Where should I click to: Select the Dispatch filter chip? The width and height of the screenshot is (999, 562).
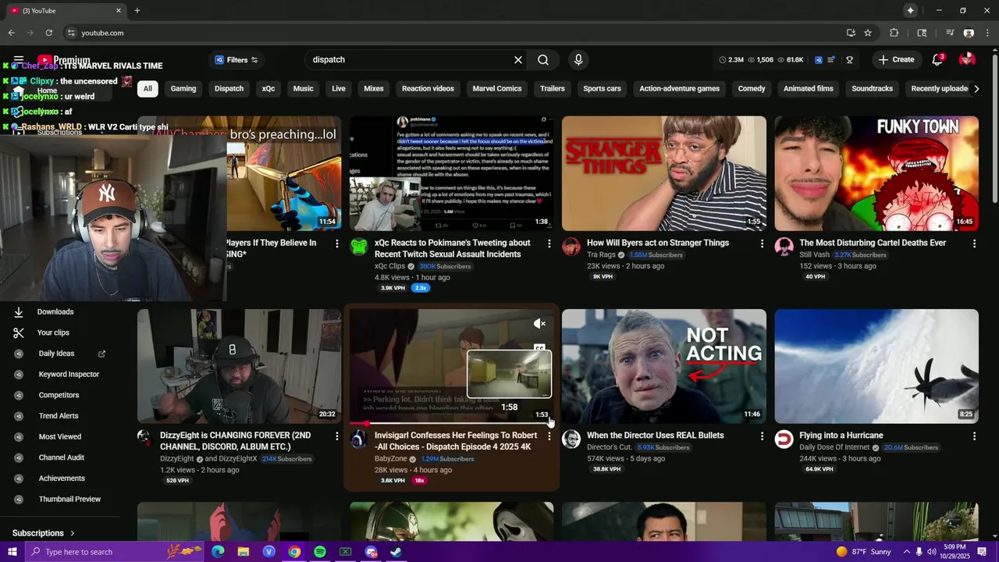[x=229, y=88]
